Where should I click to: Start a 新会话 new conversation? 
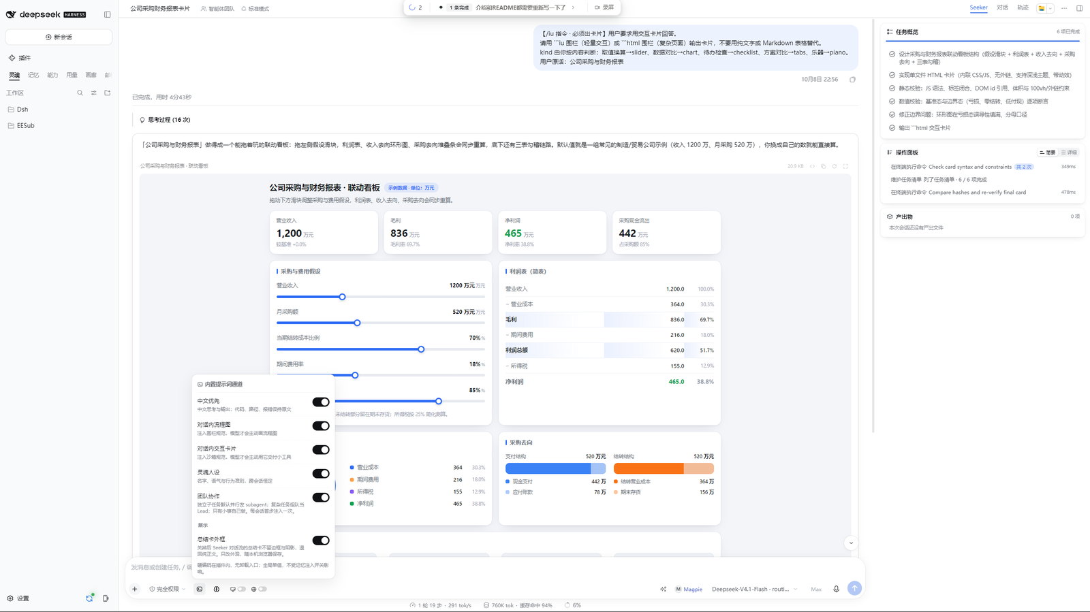click(59, 37)
